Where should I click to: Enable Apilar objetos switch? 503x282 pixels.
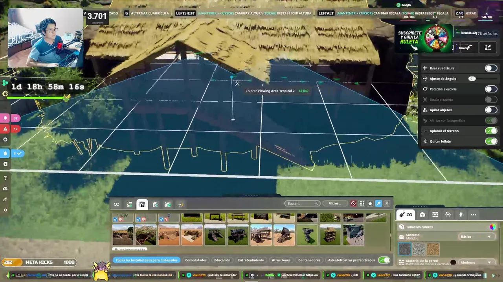click(491, 110)
